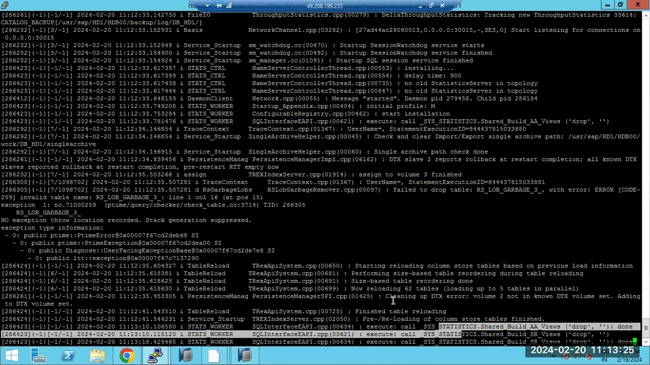
Task: Open the Windows Start menu
Action: click(x=11, y=356)
